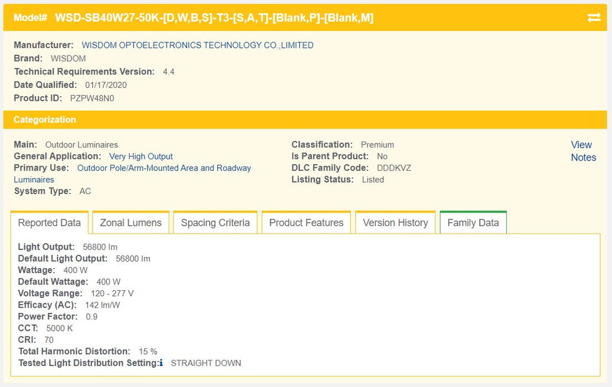The height and width of the screenshot is (387, 612).
Task: Click the Product ID value PZPW48N0
Action: point(92,98)
